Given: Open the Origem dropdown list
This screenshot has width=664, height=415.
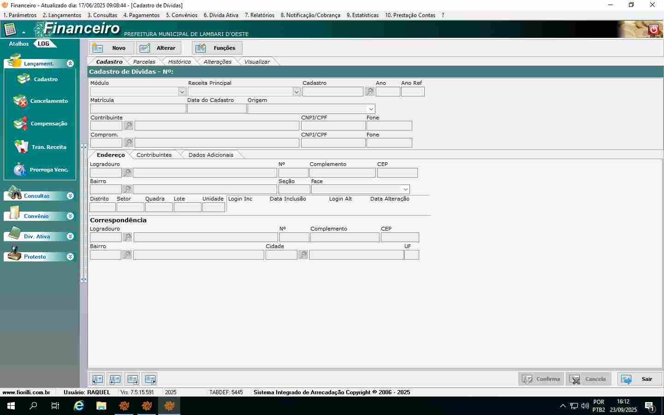Looking at the screenshot, I should tap(371, 109).
